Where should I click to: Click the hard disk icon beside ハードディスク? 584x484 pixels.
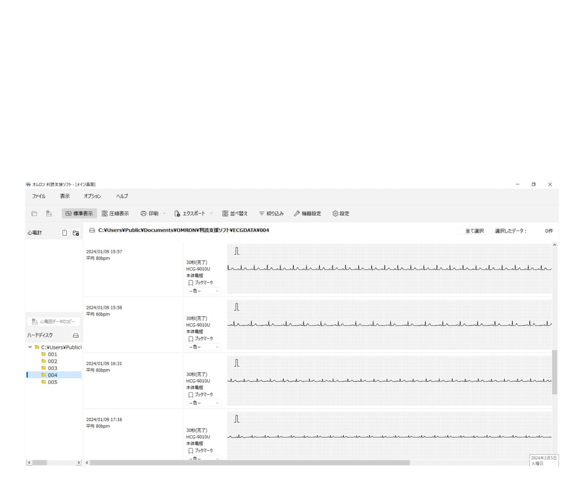[76, 335]
